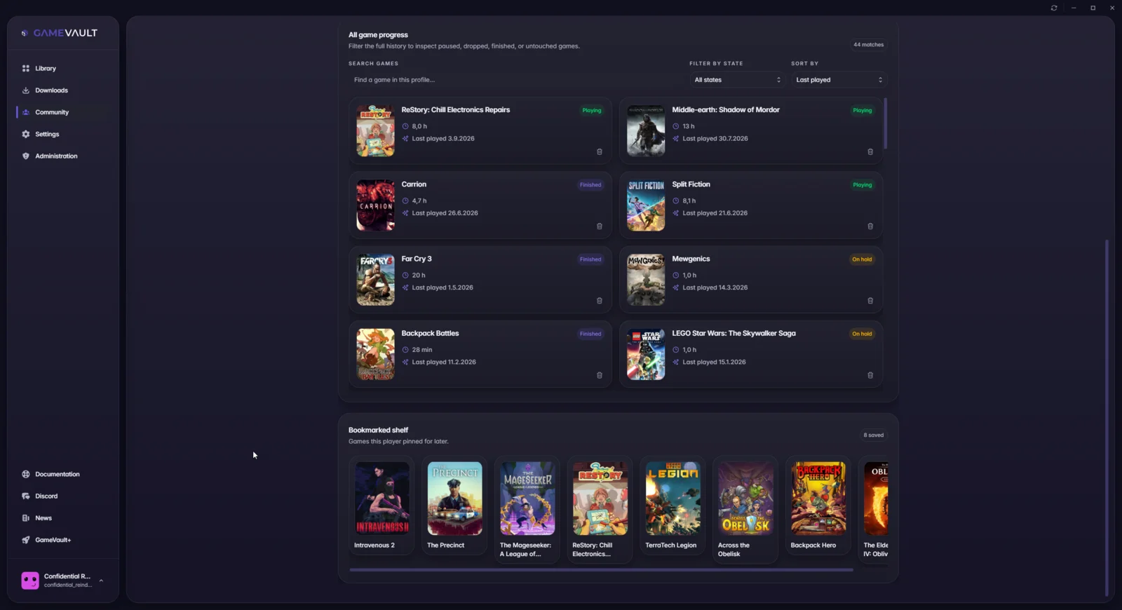Click the refresh icon in the title bar
The image size is (1122, 610).
1054,8
